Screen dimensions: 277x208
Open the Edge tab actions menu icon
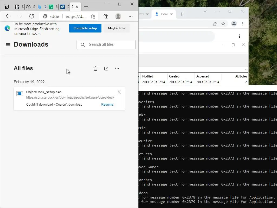tap(7, 7)
